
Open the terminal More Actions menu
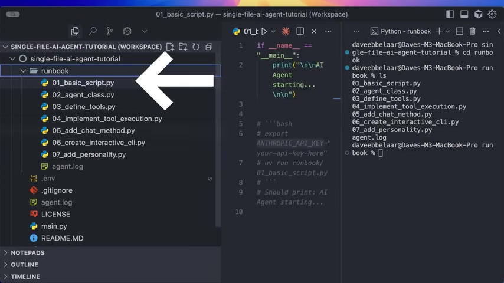[486, 31]
